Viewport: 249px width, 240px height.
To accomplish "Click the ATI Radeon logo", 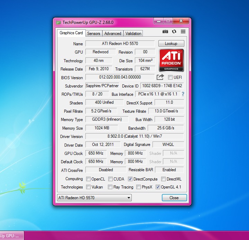I will 171,60.
